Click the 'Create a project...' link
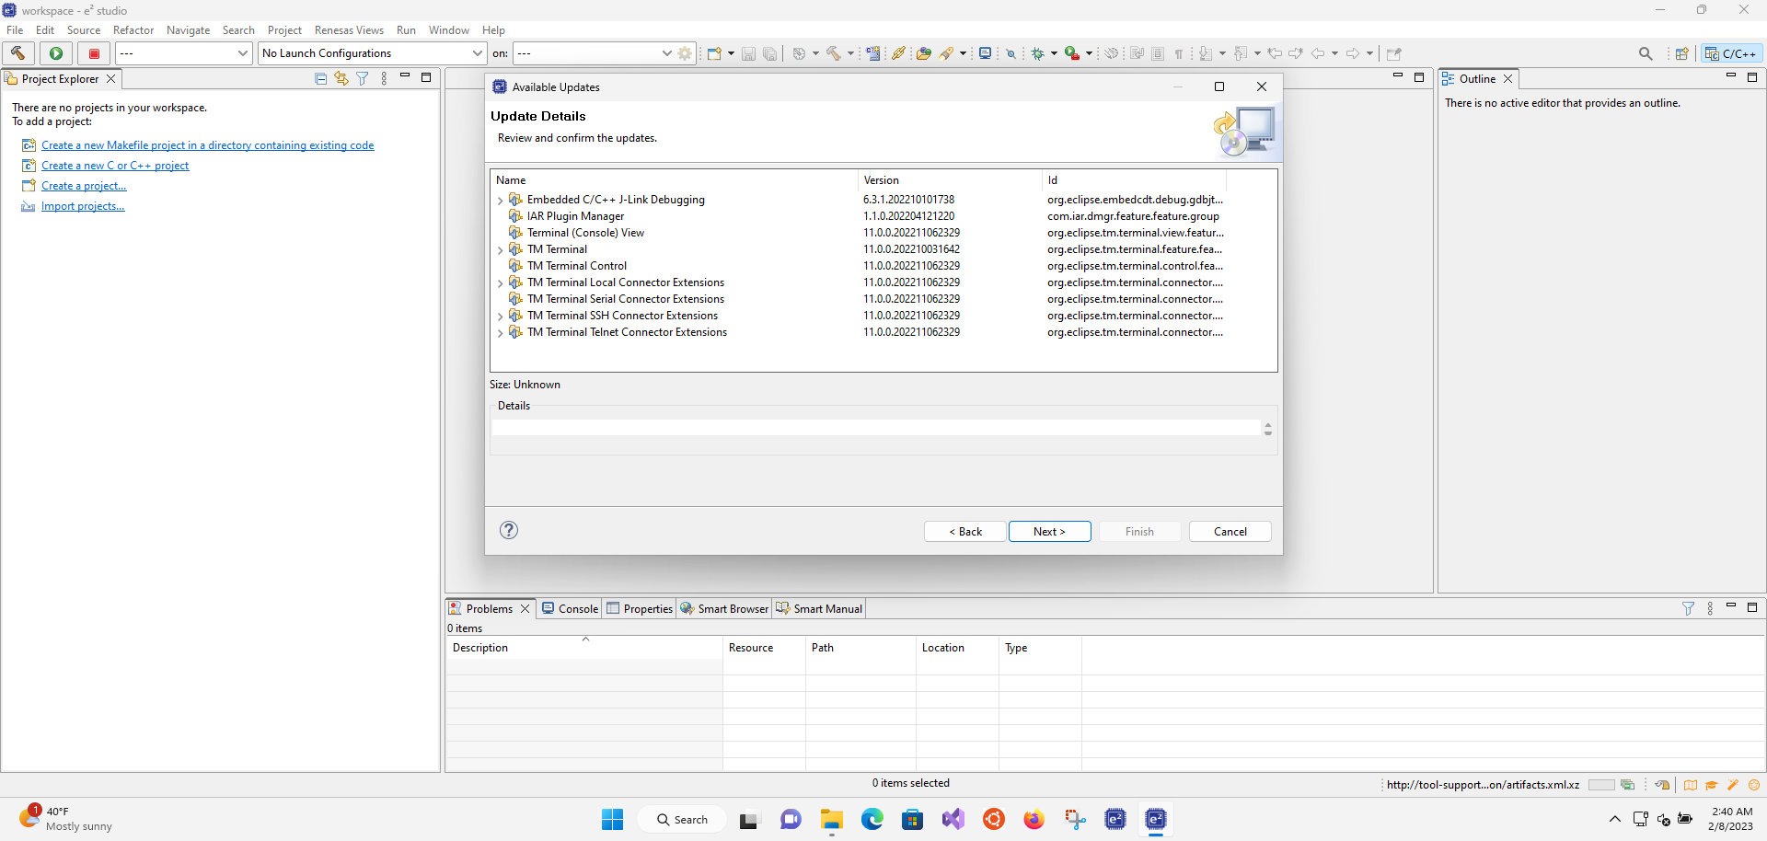The height and width of the screenshot is (841, 1767). tap(84, 186)
